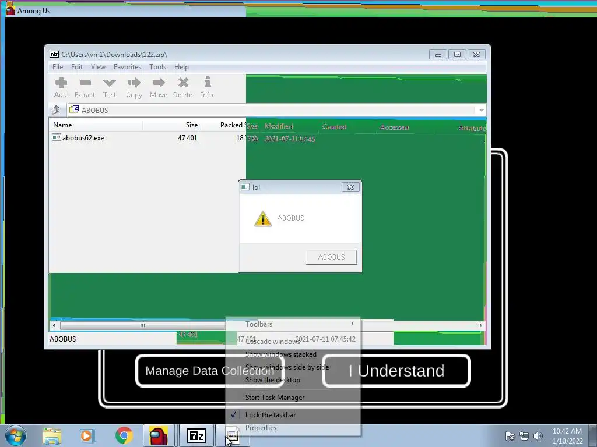Click the scrollbar left arrow

[54, 325]
